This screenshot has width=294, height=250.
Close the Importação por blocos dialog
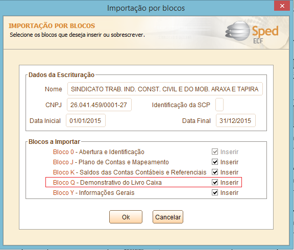click(282, 6)
